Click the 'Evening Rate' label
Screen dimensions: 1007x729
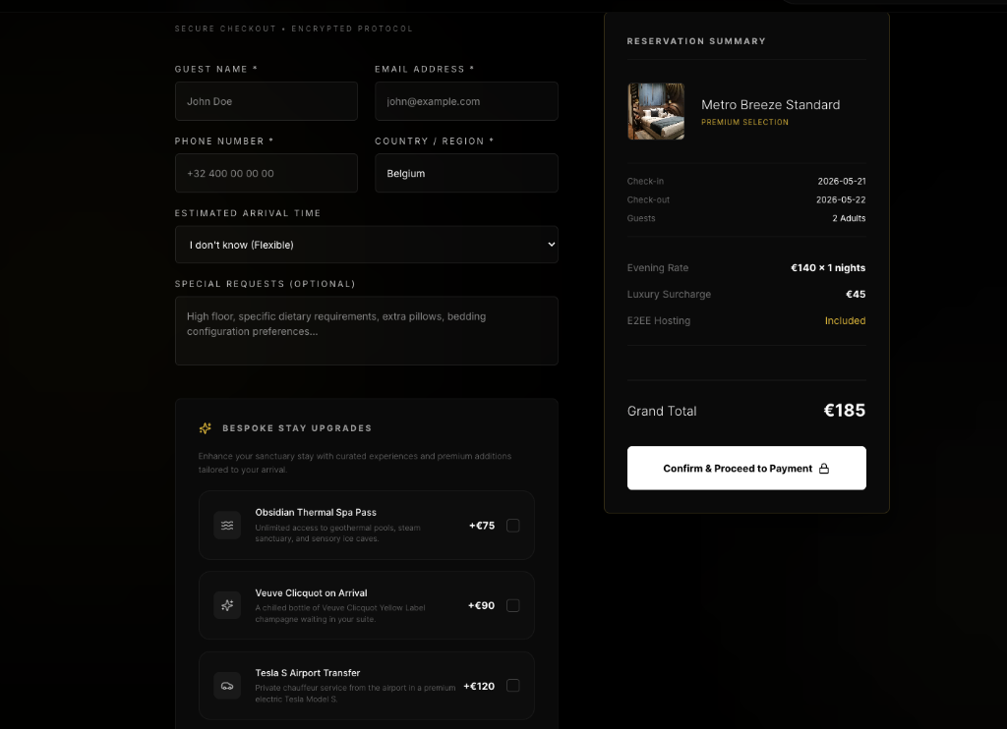(658, 268)
